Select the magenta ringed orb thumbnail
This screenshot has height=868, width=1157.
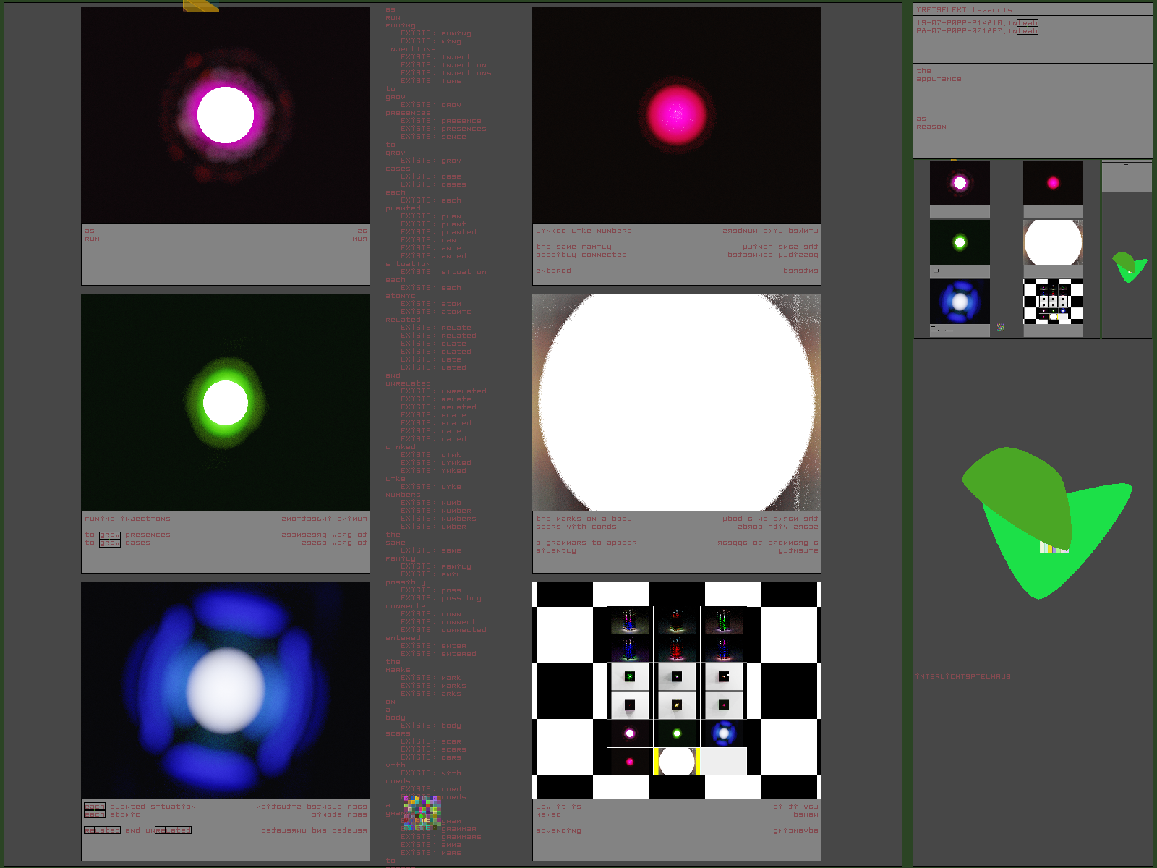(x=960, y=183)
